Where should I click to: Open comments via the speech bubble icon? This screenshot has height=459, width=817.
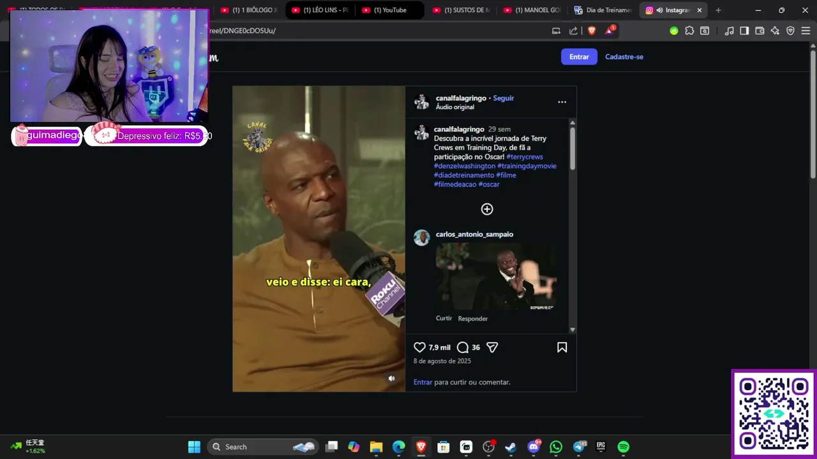[x=463, y=347]
